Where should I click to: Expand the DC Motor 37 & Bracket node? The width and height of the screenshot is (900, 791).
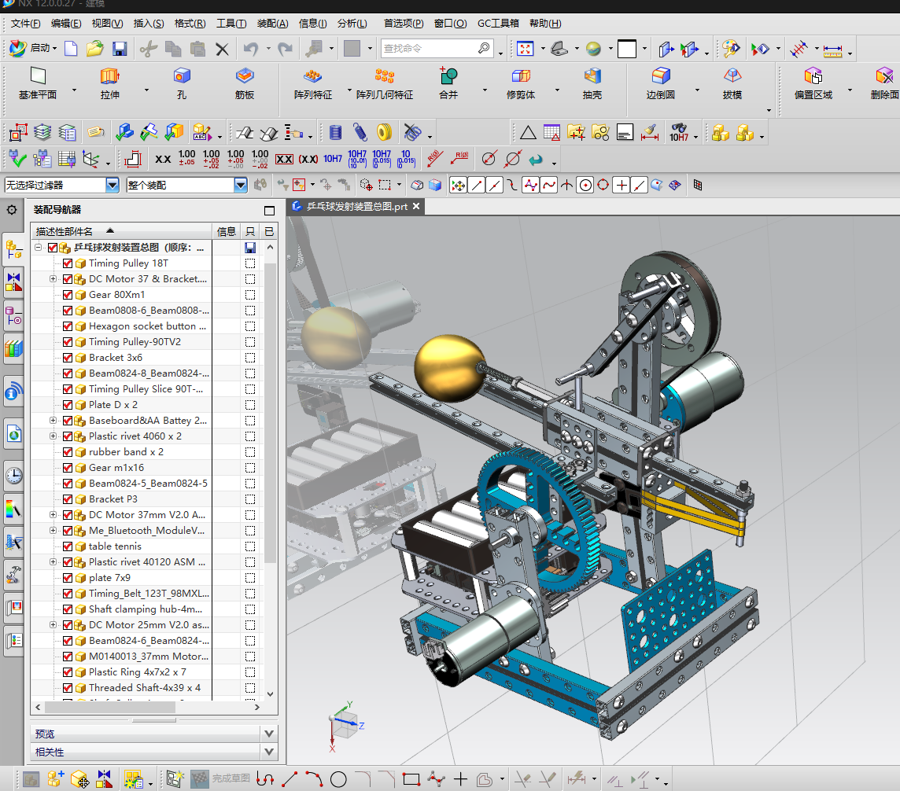point(53,279)
